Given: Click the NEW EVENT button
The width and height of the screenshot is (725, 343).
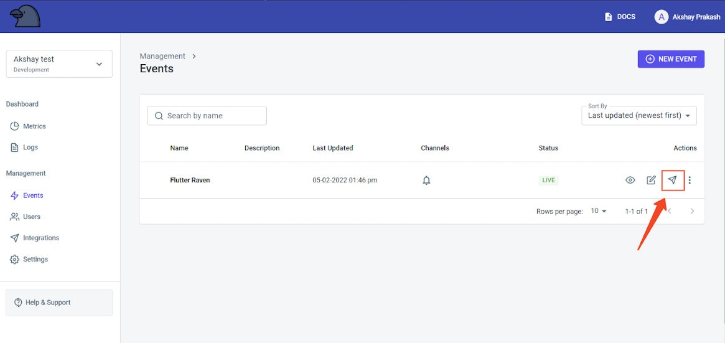Looking at the screenshot, I should [x=671, y=59].
